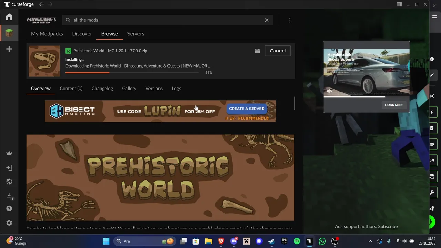Open the notes icon on right panel
The height and width of the screenshot is (248, 441).
click(432, 128)
